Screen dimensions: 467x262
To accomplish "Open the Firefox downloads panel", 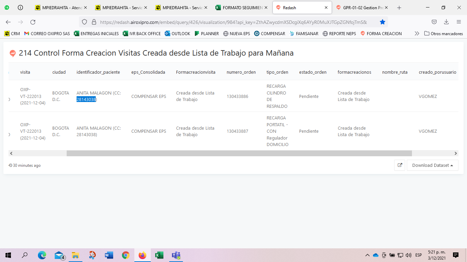I will [446, 22].
